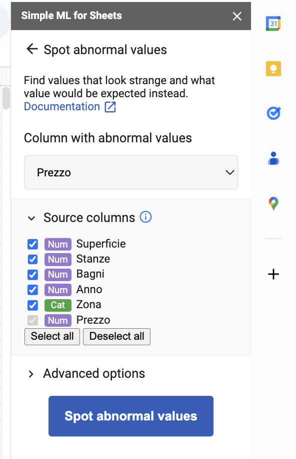Click the Select all button
The height and width of the screenshot is (459, 296).
(x=52, y=336)
